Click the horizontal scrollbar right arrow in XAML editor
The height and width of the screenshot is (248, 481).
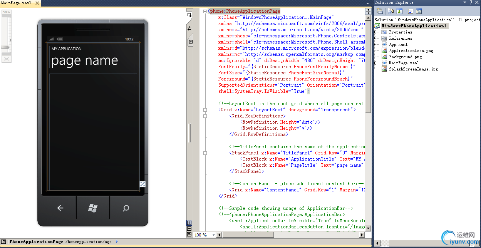tap(362, 235)
